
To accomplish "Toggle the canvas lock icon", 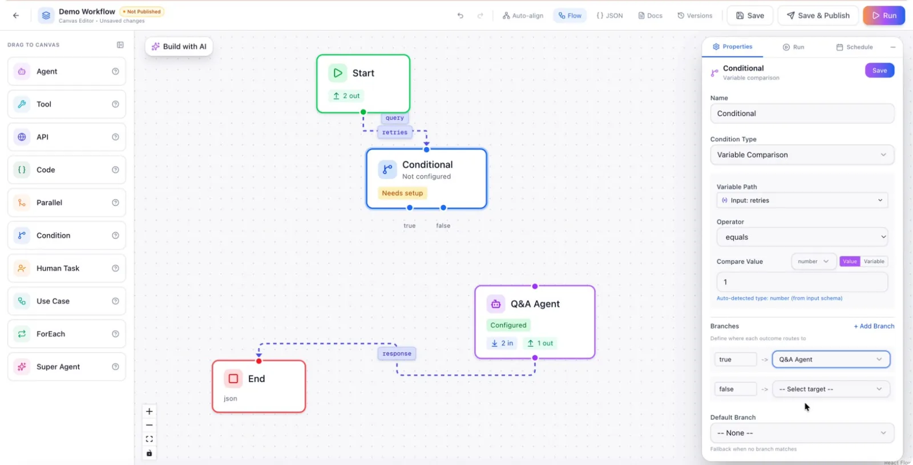I will (x=150, y=453).
